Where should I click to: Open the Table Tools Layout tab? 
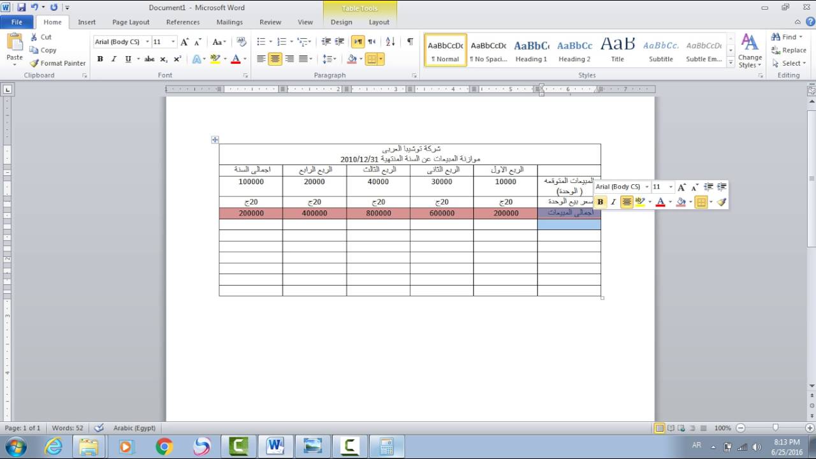379,22
